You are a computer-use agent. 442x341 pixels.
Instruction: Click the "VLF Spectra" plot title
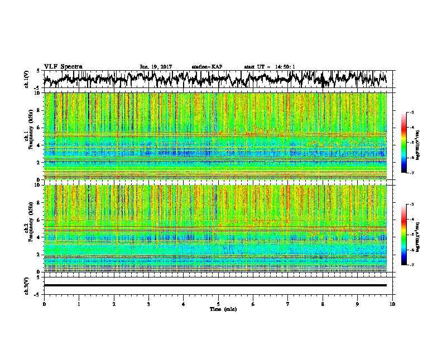coord(63,66)
